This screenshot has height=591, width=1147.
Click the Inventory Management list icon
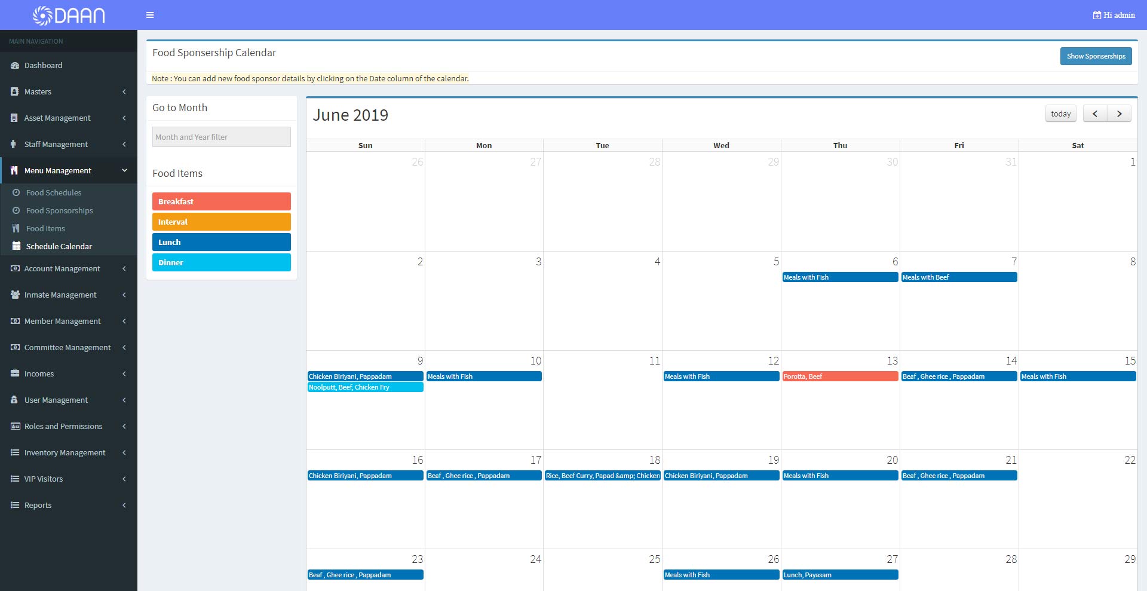click(x=15, y=452)
